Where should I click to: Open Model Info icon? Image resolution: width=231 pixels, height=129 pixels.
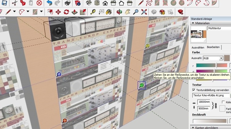tap(78, 3)
